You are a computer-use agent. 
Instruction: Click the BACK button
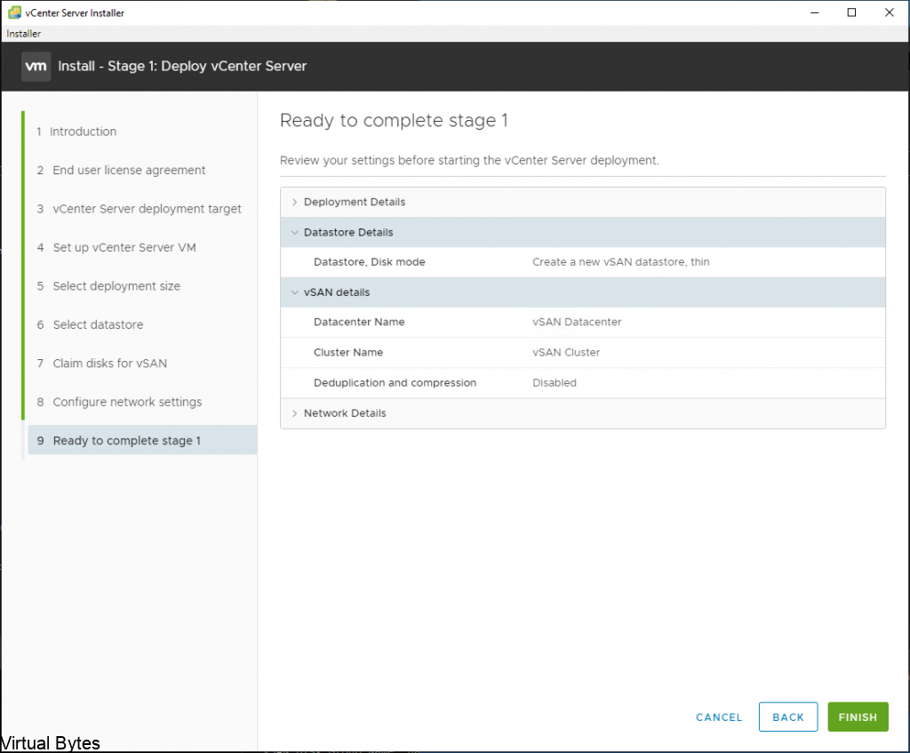[788, 717]
